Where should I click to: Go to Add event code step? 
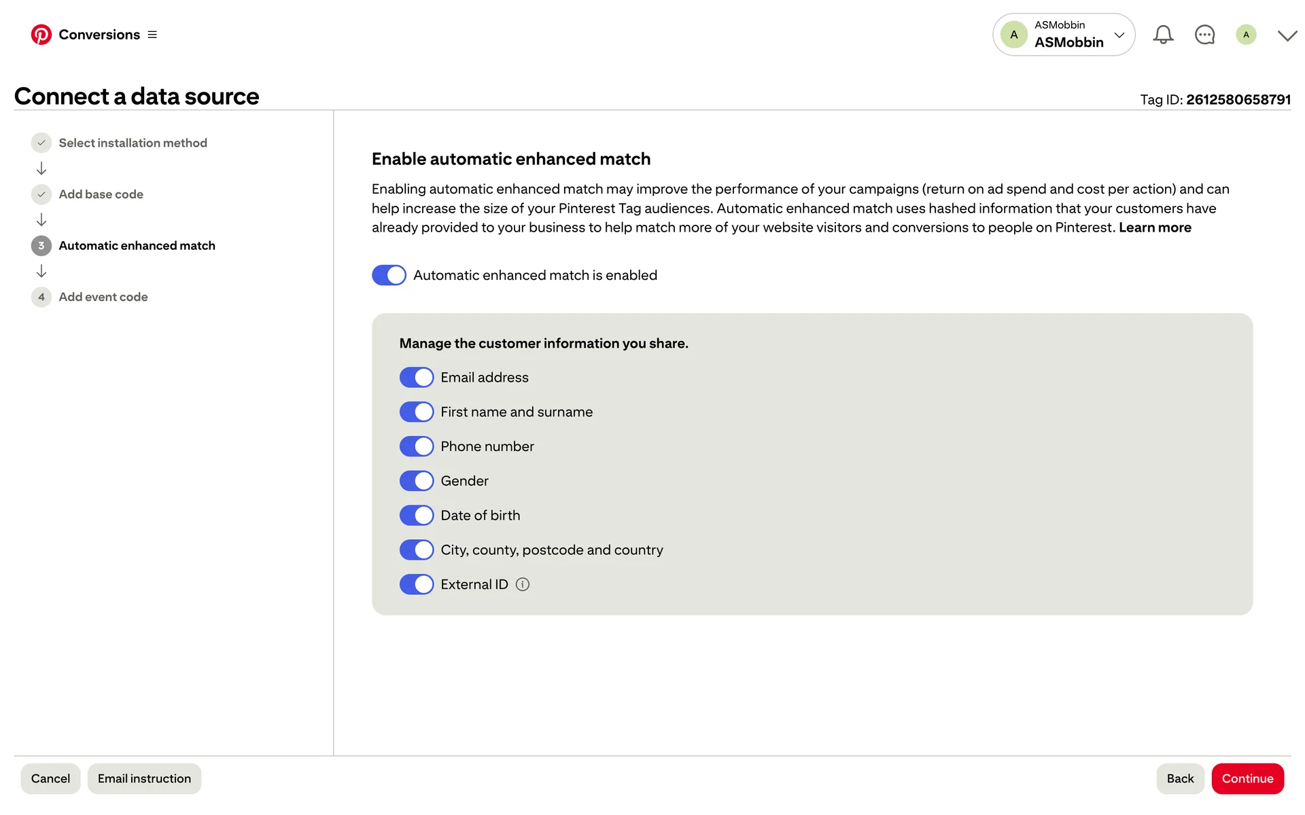coord(103,297)
